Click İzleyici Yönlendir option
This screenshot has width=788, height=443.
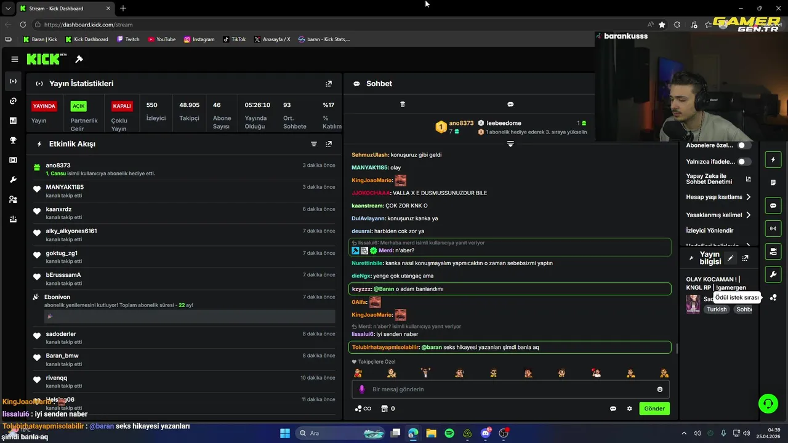[x=710, y=231]
